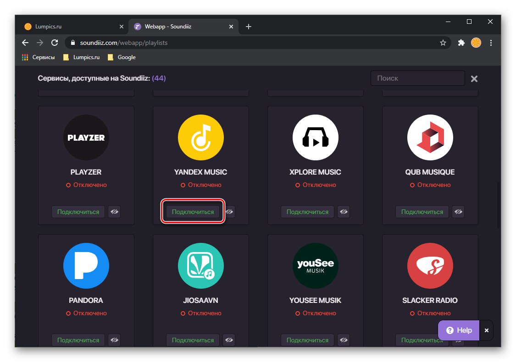Click the YouSee Musik logo
This screenshot has height=362, width=516.
[x=315, y=265]
